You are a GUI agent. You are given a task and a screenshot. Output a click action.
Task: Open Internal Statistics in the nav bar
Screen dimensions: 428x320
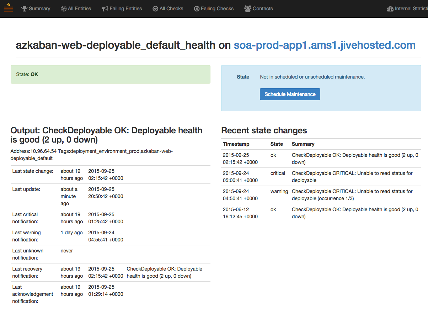click(x=407, y=9)
